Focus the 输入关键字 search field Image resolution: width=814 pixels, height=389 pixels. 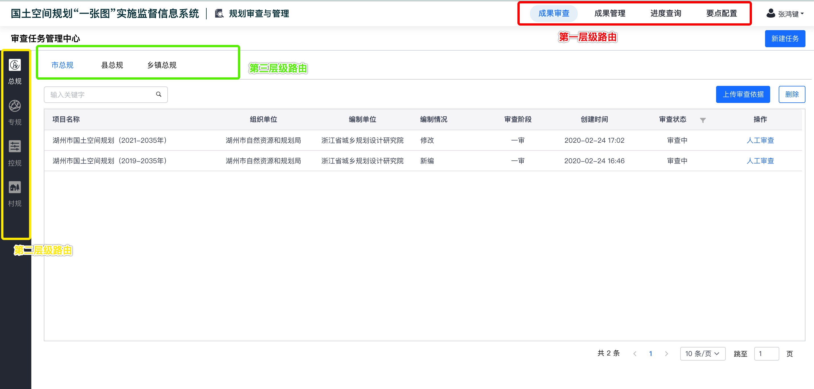point(106,95)
